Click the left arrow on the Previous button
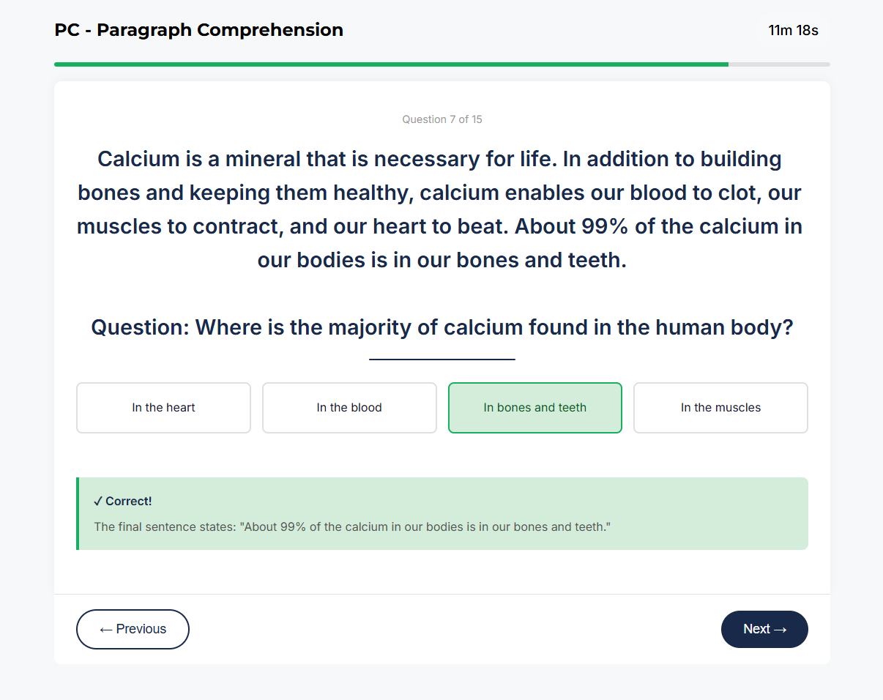The width and height of the screenshot is (883, 700). 106,629
